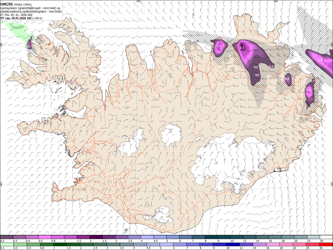Pick the 1 darkest green rain scale swatch

60,244
